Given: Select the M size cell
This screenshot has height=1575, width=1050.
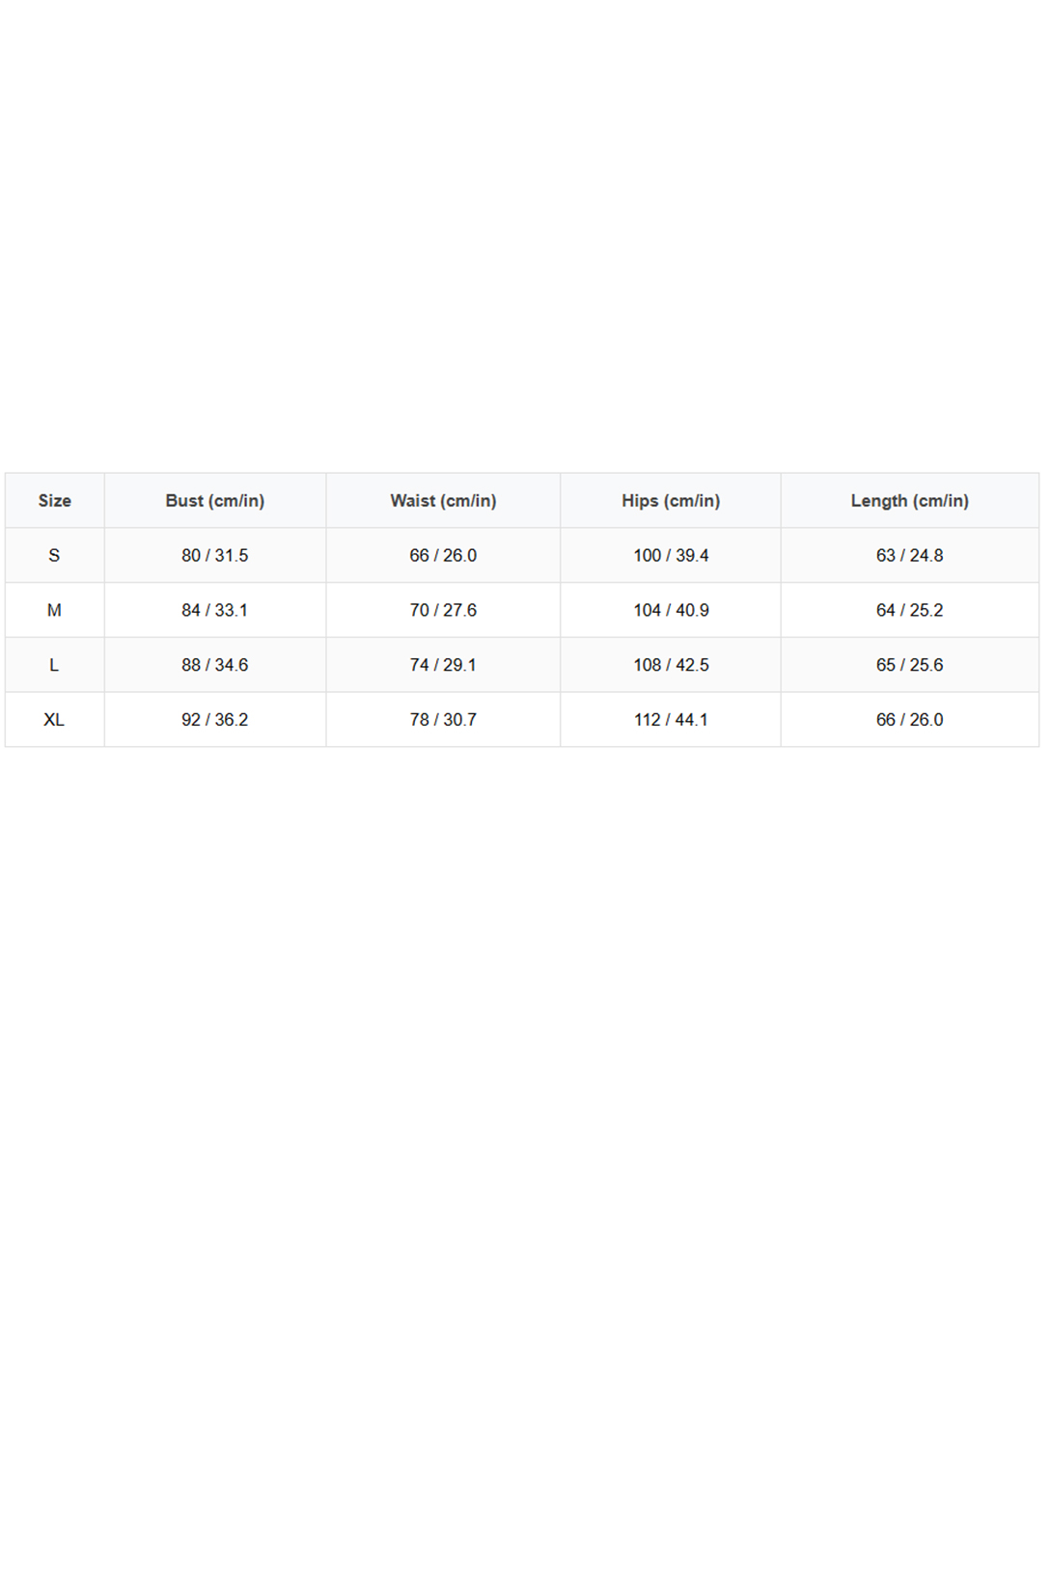Looking at the screenshot, I should (x=55, y=610).
